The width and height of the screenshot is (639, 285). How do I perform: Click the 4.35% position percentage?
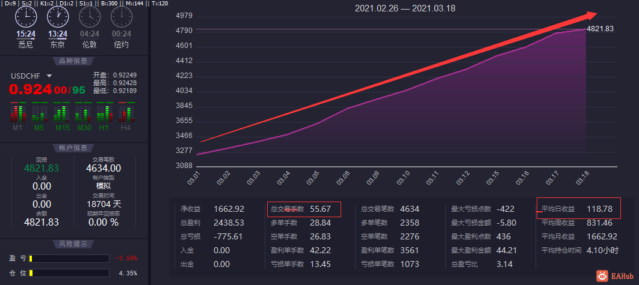click(x=128, y=273)
